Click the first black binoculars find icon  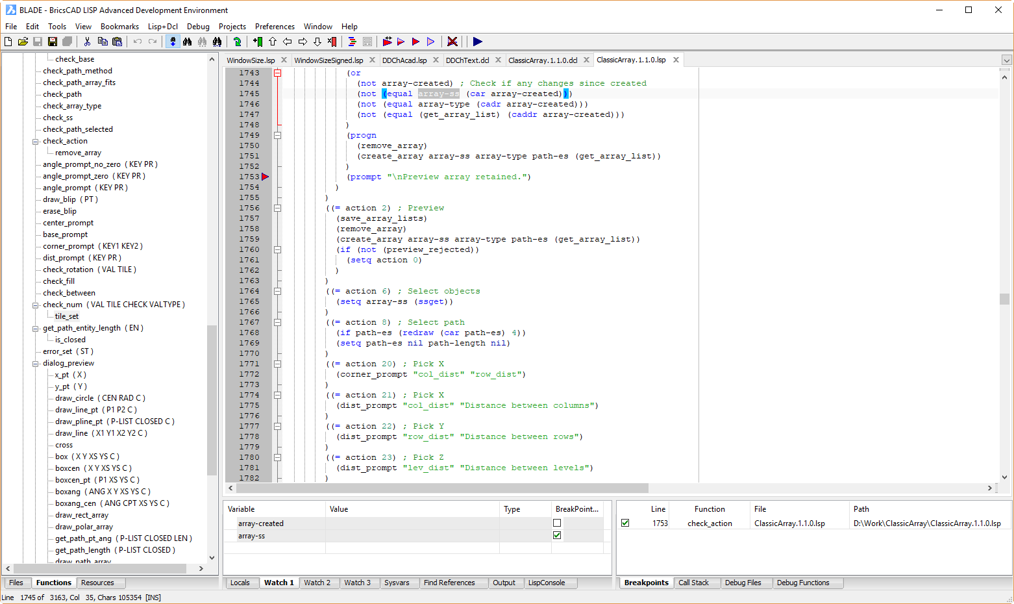coord(188,42)
